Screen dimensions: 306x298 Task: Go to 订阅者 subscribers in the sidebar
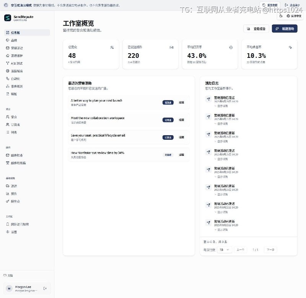click(27, 124)
